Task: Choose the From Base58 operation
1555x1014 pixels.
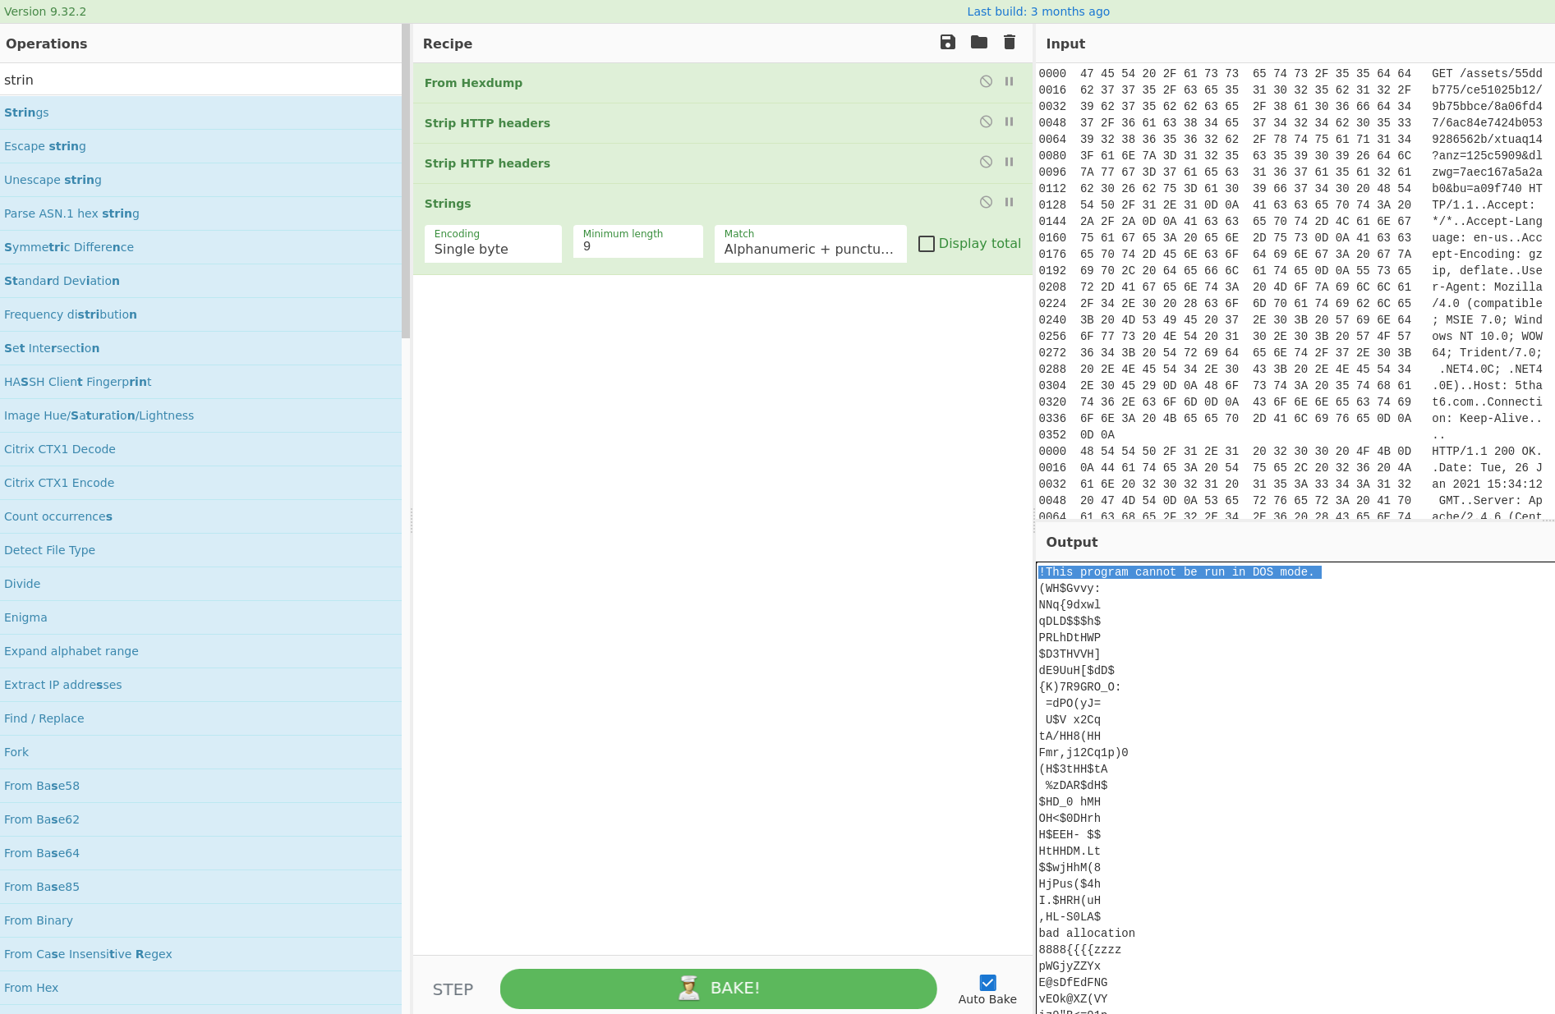Action: (200, 786)
